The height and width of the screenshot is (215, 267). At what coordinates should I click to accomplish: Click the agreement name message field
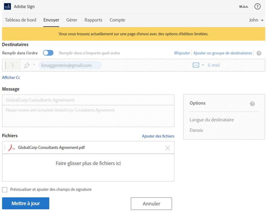88,100
